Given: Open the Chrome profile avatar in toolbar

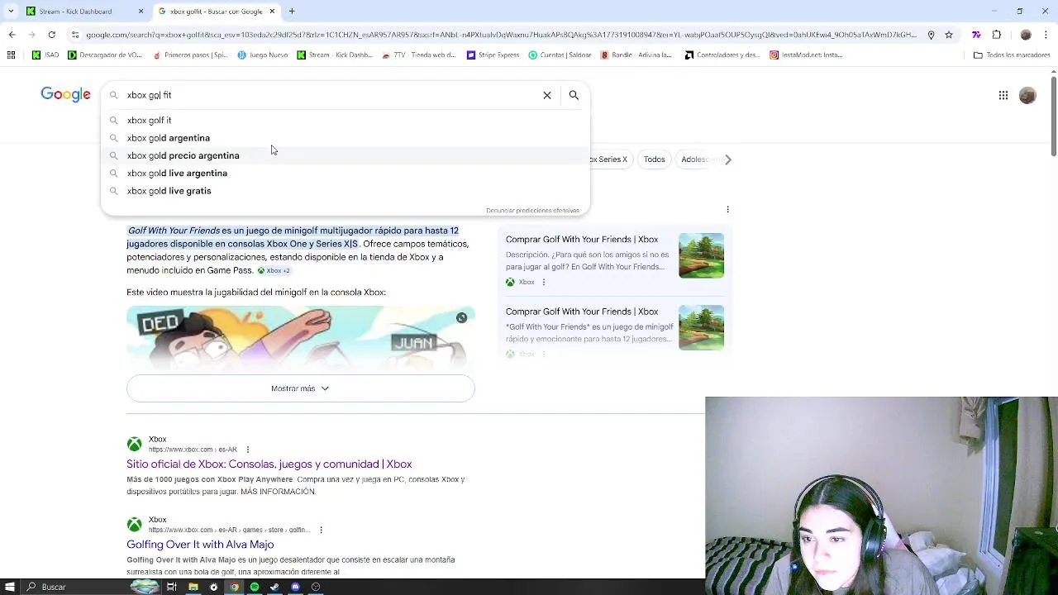Looking at the screenshot, I should pos(1026,35).
